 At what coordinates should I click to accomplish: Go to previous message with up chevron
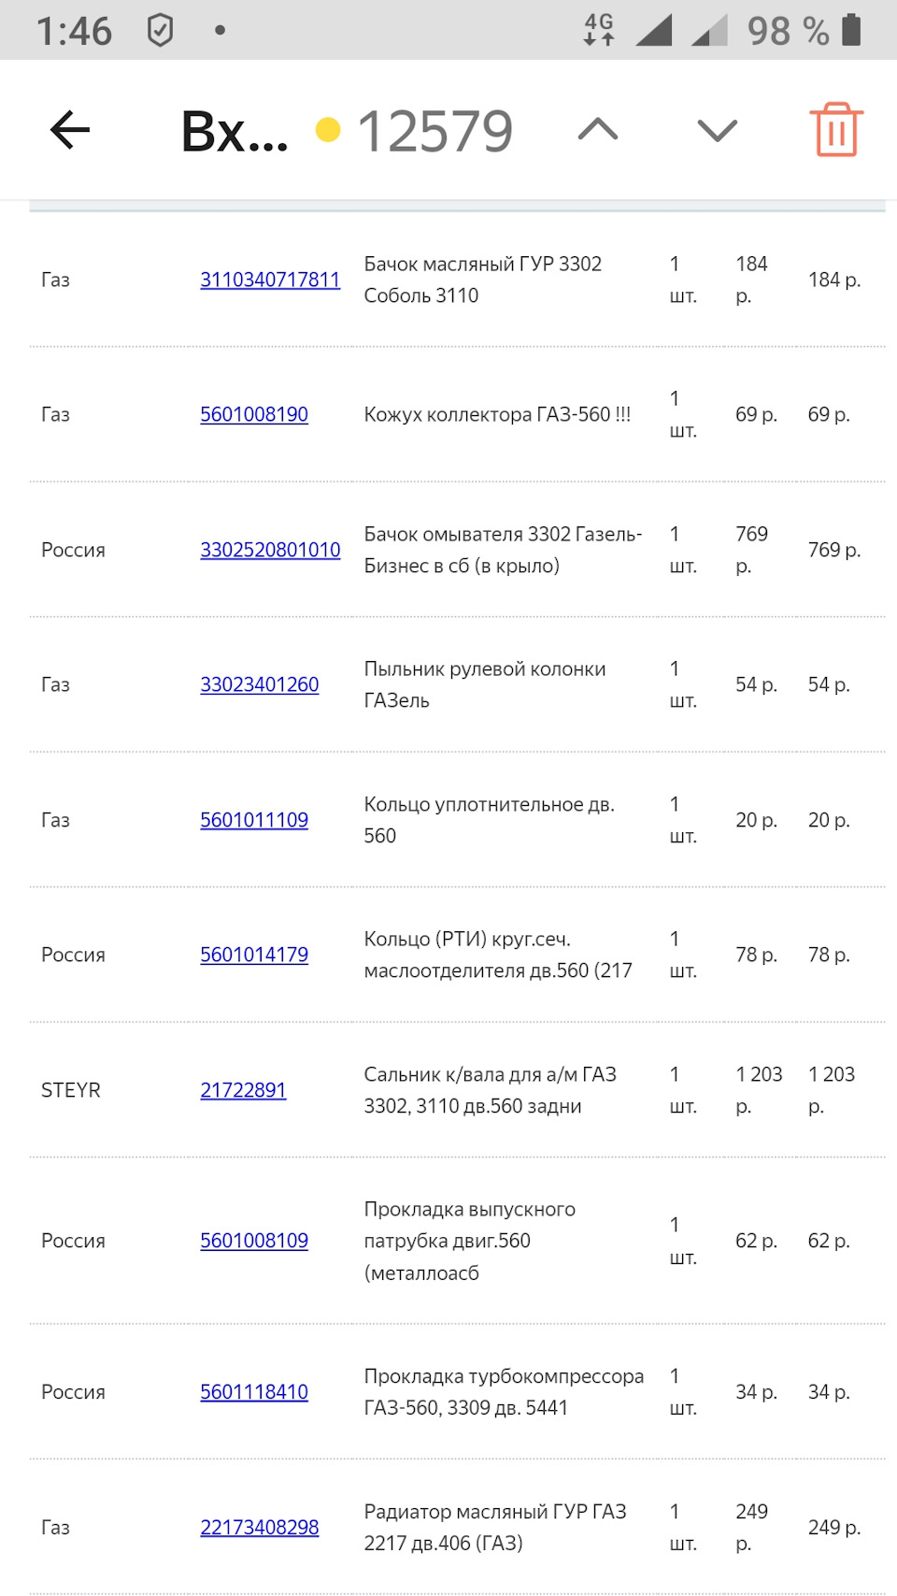(x=598, y=130)
